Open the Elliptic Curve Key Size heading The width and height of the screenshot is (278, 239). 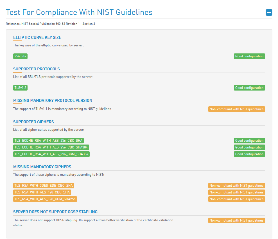37,37
